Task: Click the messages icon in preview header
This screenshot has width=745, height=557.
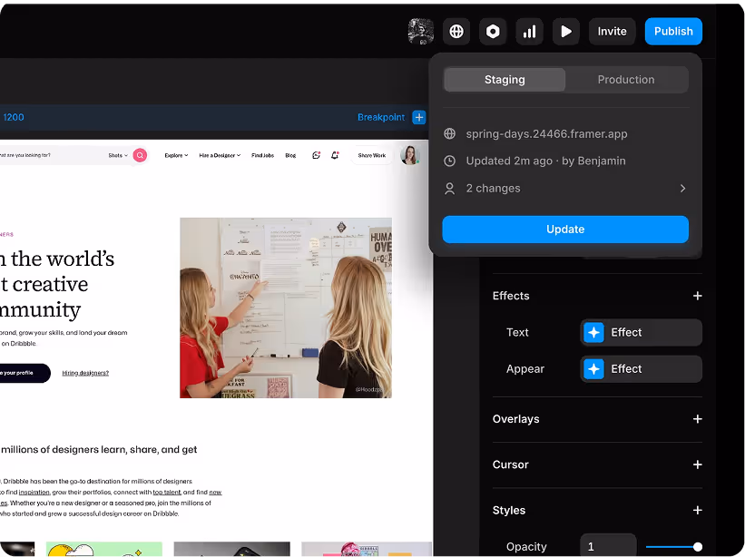Action: [x=316, y=155]
